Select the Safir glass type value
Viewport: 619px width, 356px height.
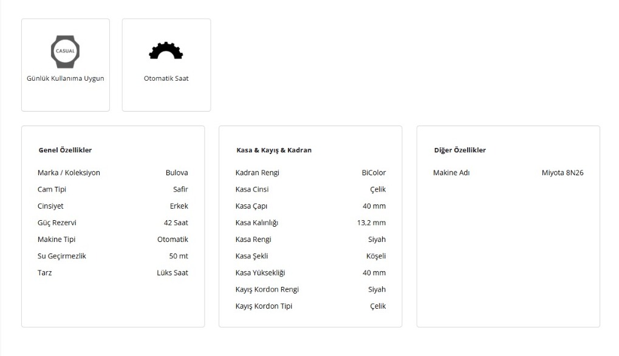180,189
